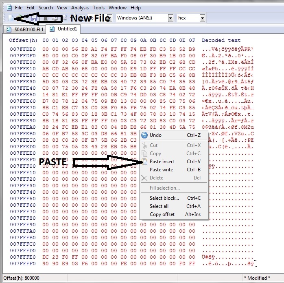
Task: Open the Analysis menu
Action: point(80,8)
